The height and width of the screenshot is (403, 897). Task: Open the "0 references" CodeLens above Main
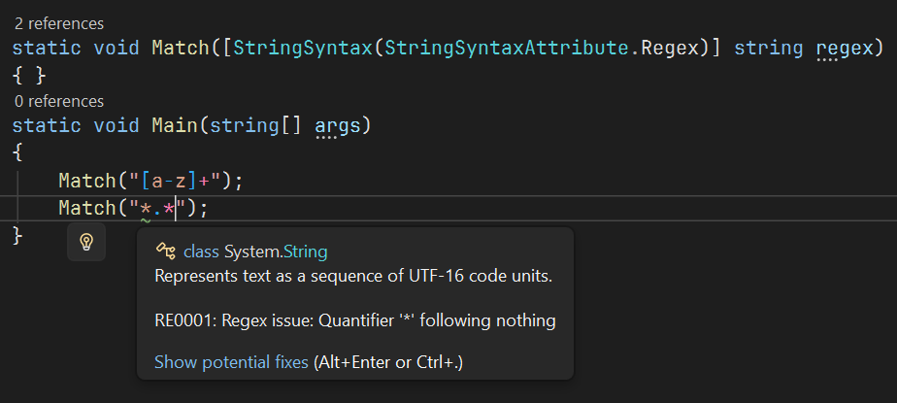pyautogui.click(x=59, y=101)
